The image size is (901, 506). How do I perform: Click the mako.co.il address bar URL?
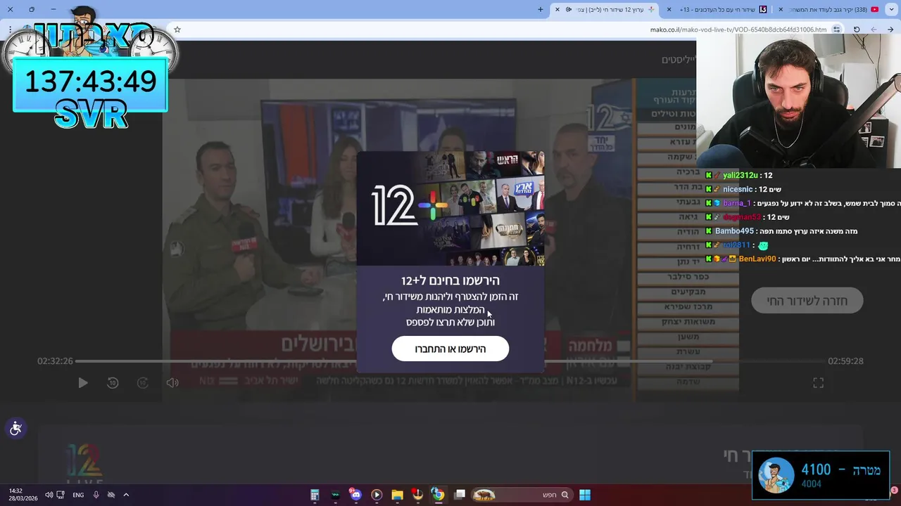738,30
